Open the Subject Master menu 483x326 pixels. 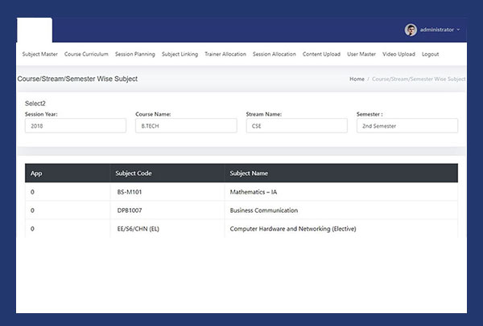point(39,54)
